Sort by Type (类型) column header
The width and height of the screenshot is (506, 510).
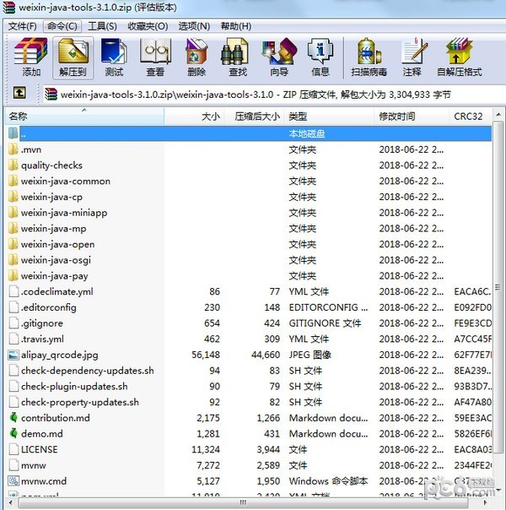click(x=330, y=117)
